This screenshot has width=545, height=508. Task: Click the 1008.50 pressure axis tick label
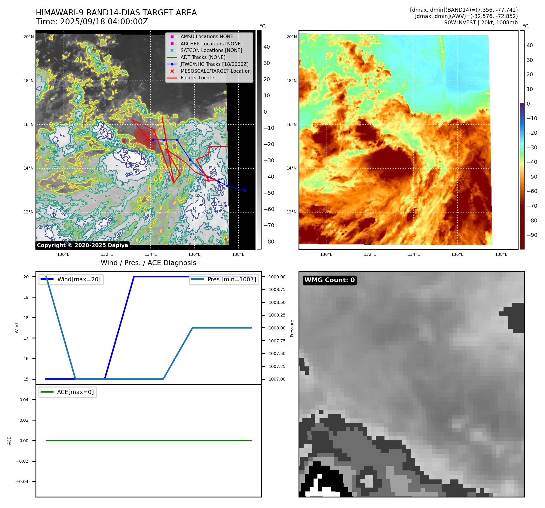pos(277,302)
